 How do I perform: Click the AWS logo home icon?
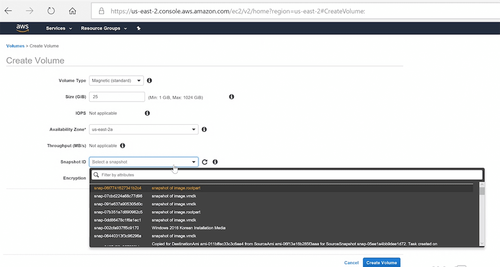point(22,28)
